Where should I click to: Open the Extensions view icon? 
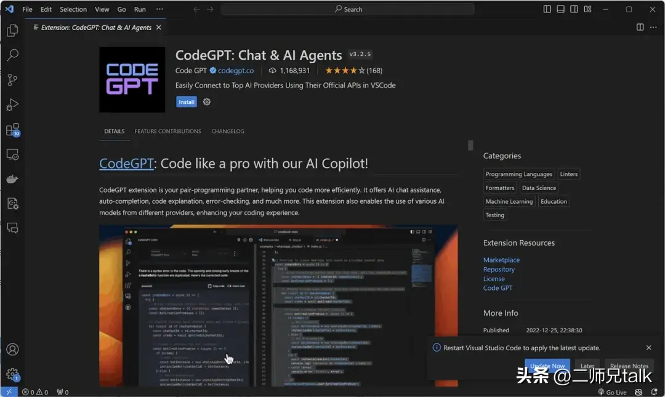coord(12,129)
